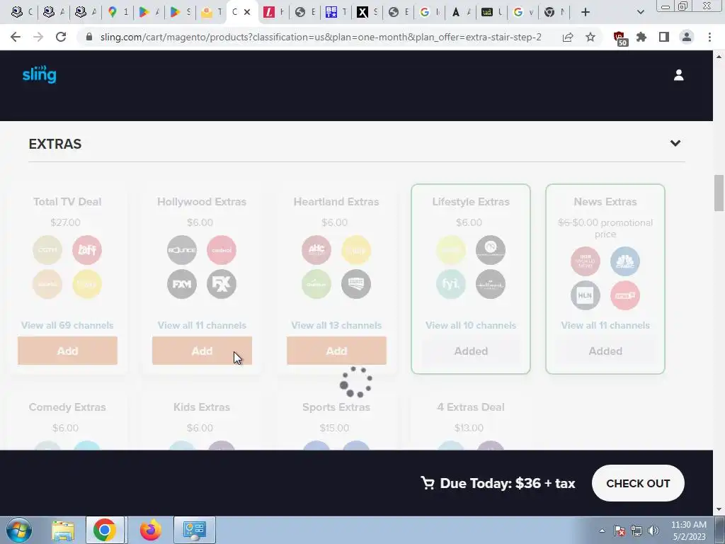
Task: Add Hollywood Extras to cart
Action: pos(202,351)
